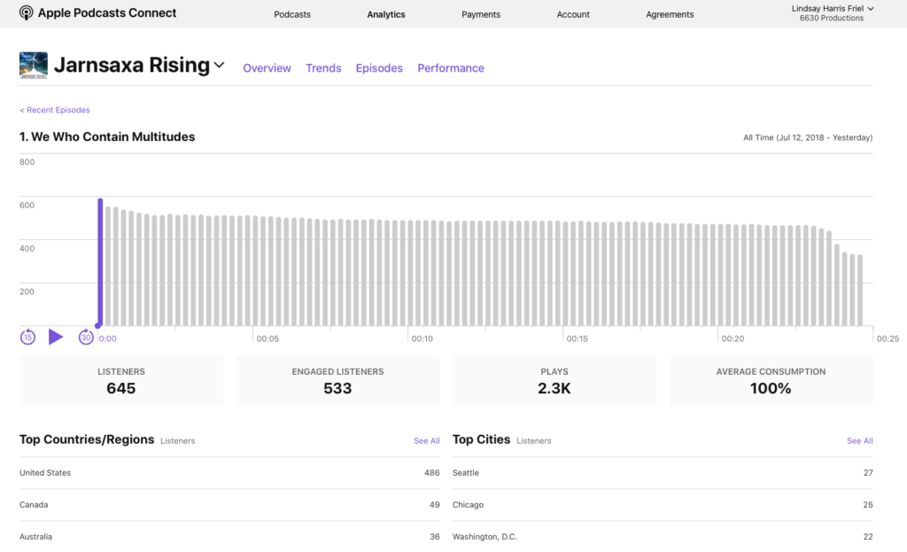Screen dimensions: 907x552
Task: Open the Lindsay Harris Friel account menu
Action: point(831,12)
